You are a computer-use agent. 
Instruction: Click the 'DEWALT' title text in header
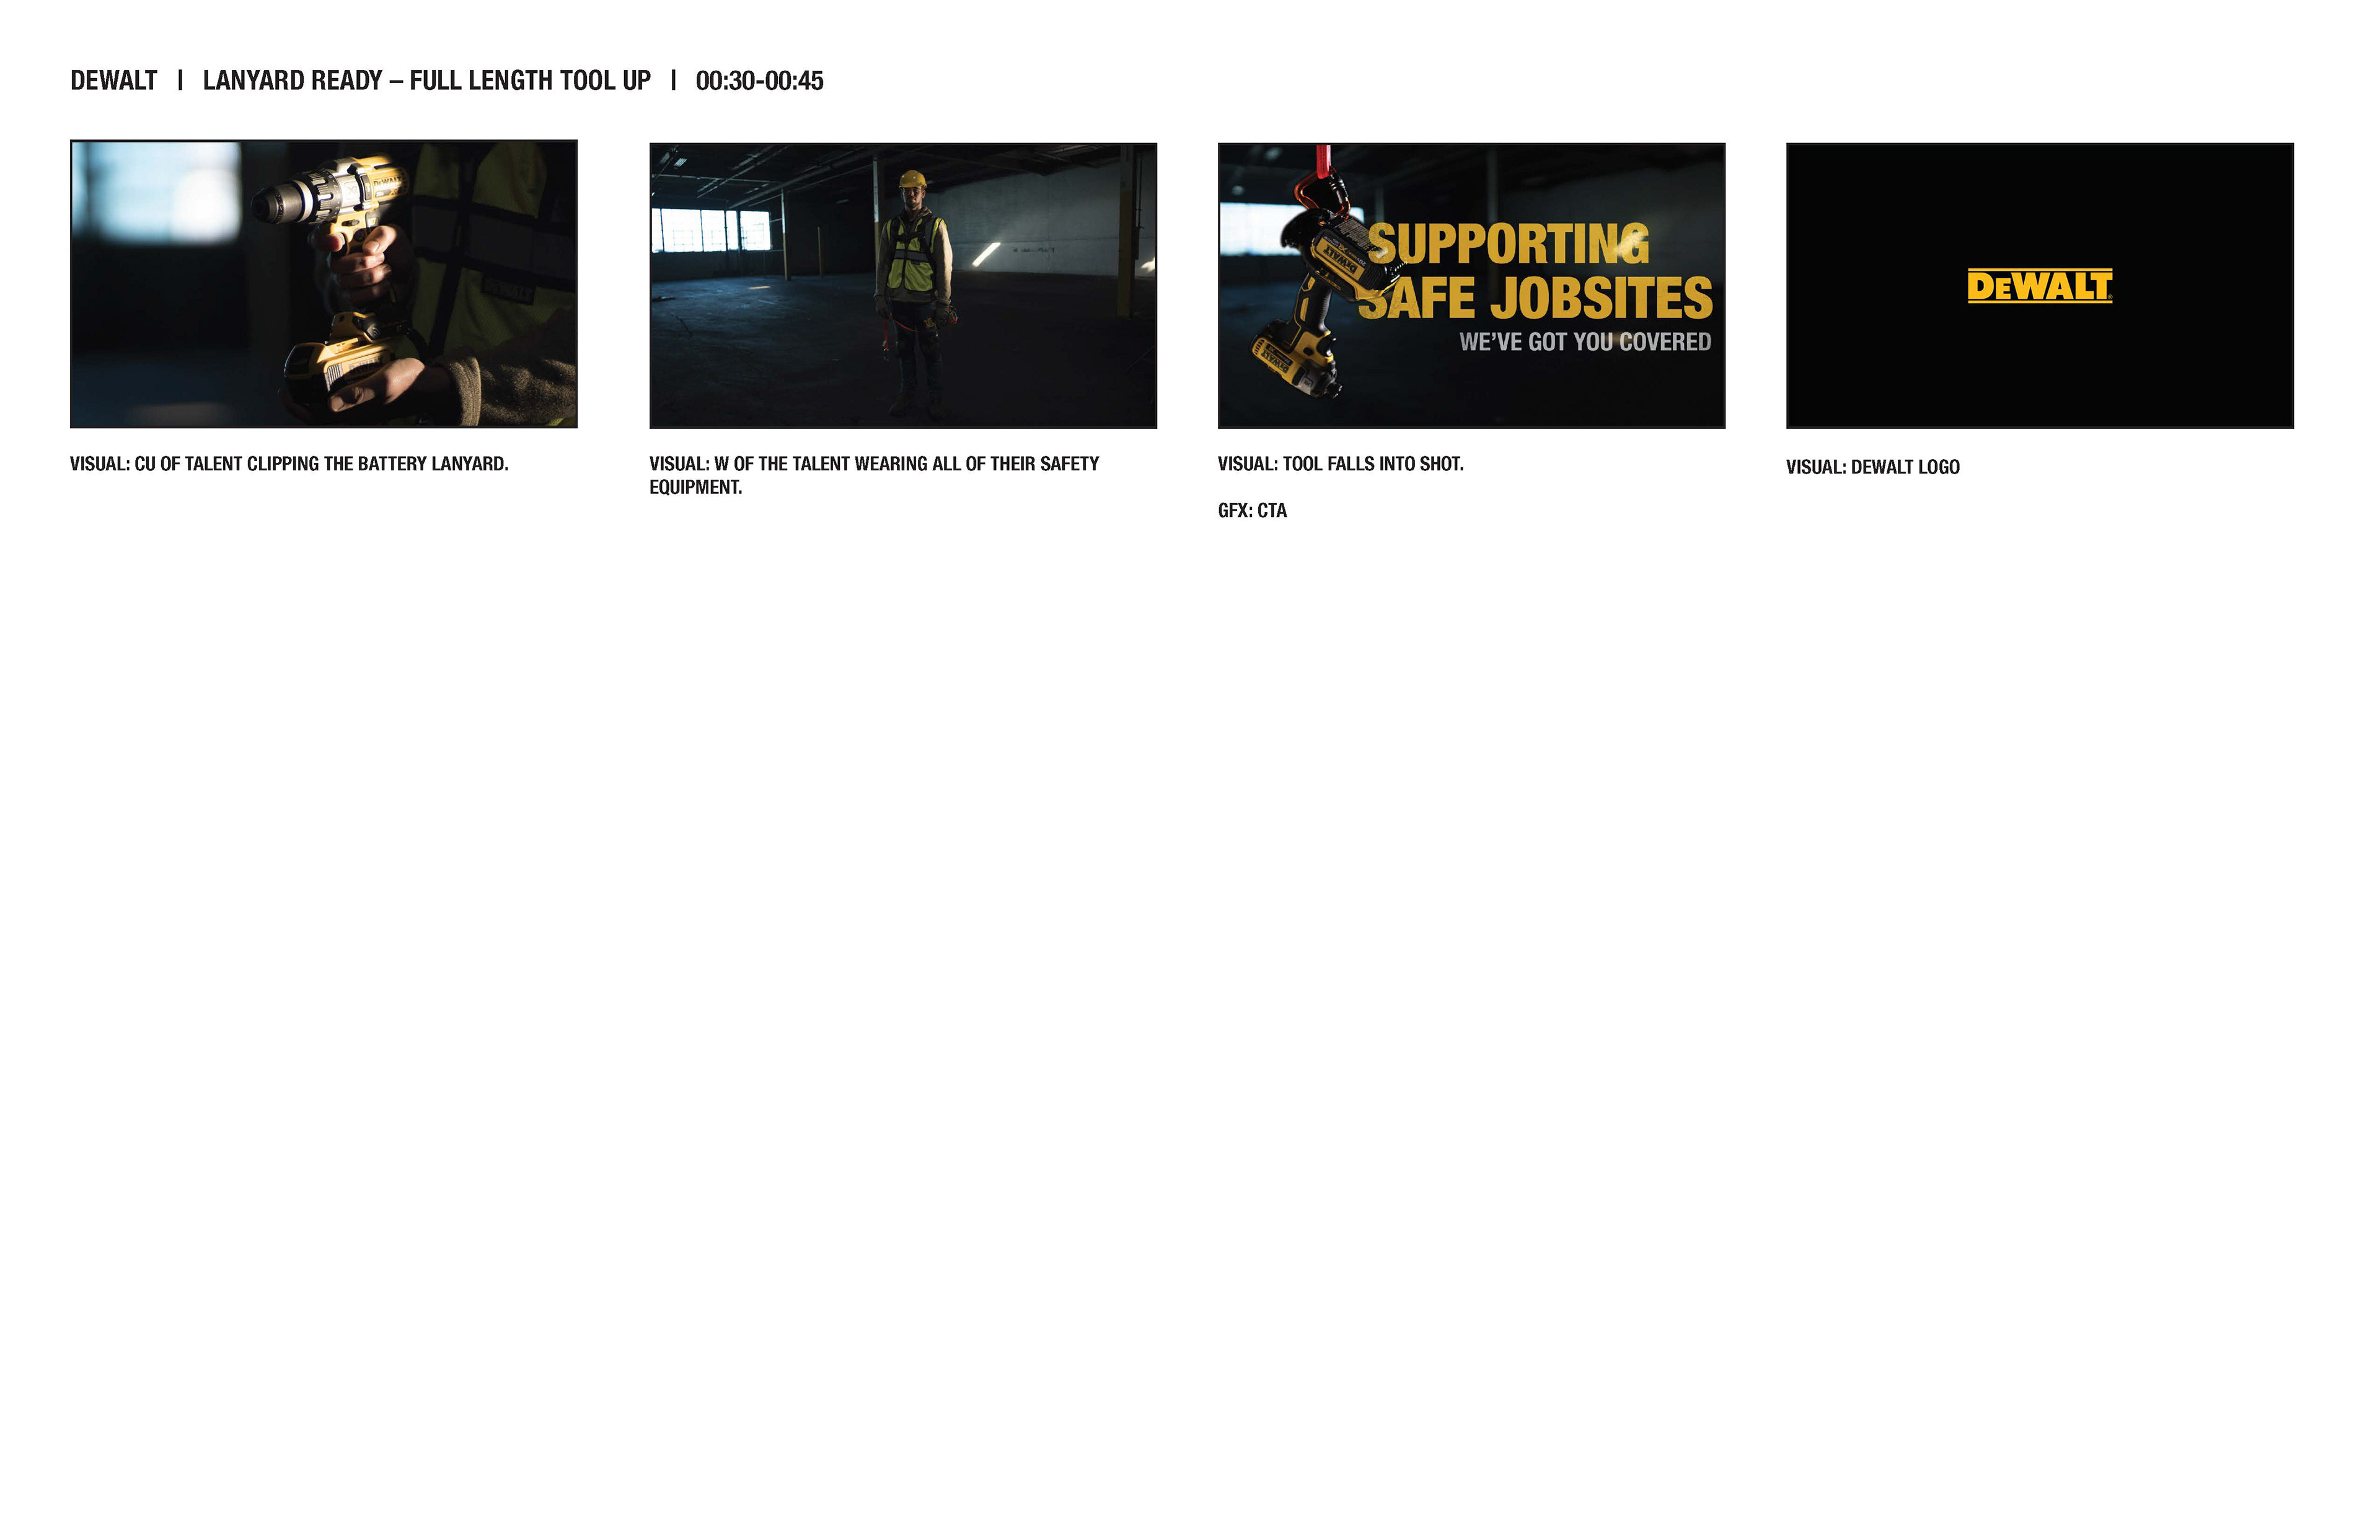pyautogui.click(x=113, y=81)
